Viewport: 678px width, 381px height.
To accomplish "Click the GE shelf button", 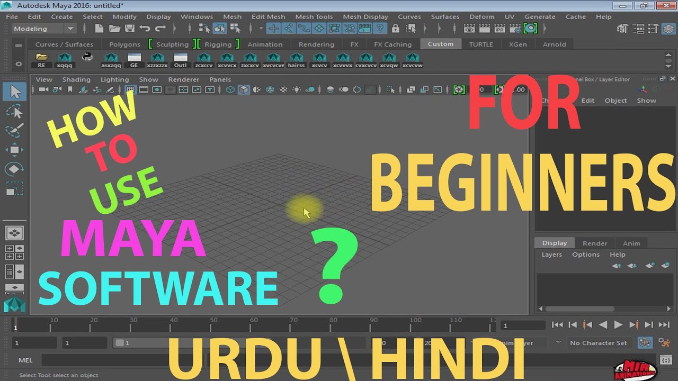I will pyautogui.click(x=134, y=60).
